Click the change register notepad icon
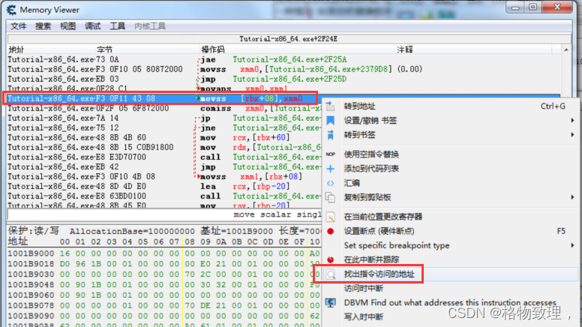The height and width of the screenshot is (327, 582). click(330, 217)
